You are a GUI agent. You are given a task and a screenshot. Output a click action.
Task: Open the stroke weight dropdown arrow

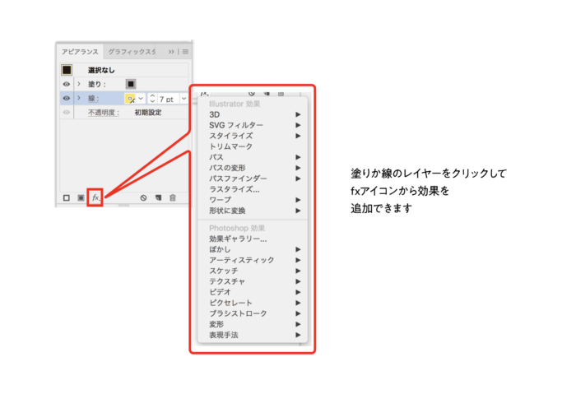tap(183, 99)
